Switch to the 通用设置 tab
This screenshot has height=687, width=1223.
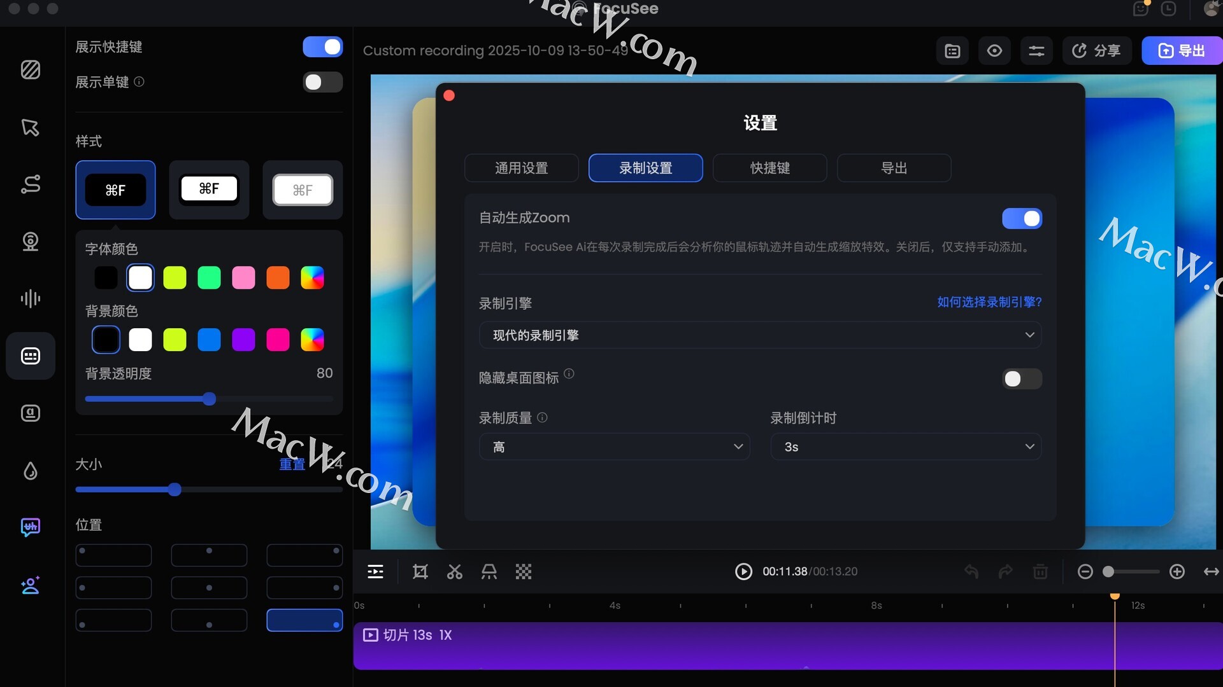(521, 168)
